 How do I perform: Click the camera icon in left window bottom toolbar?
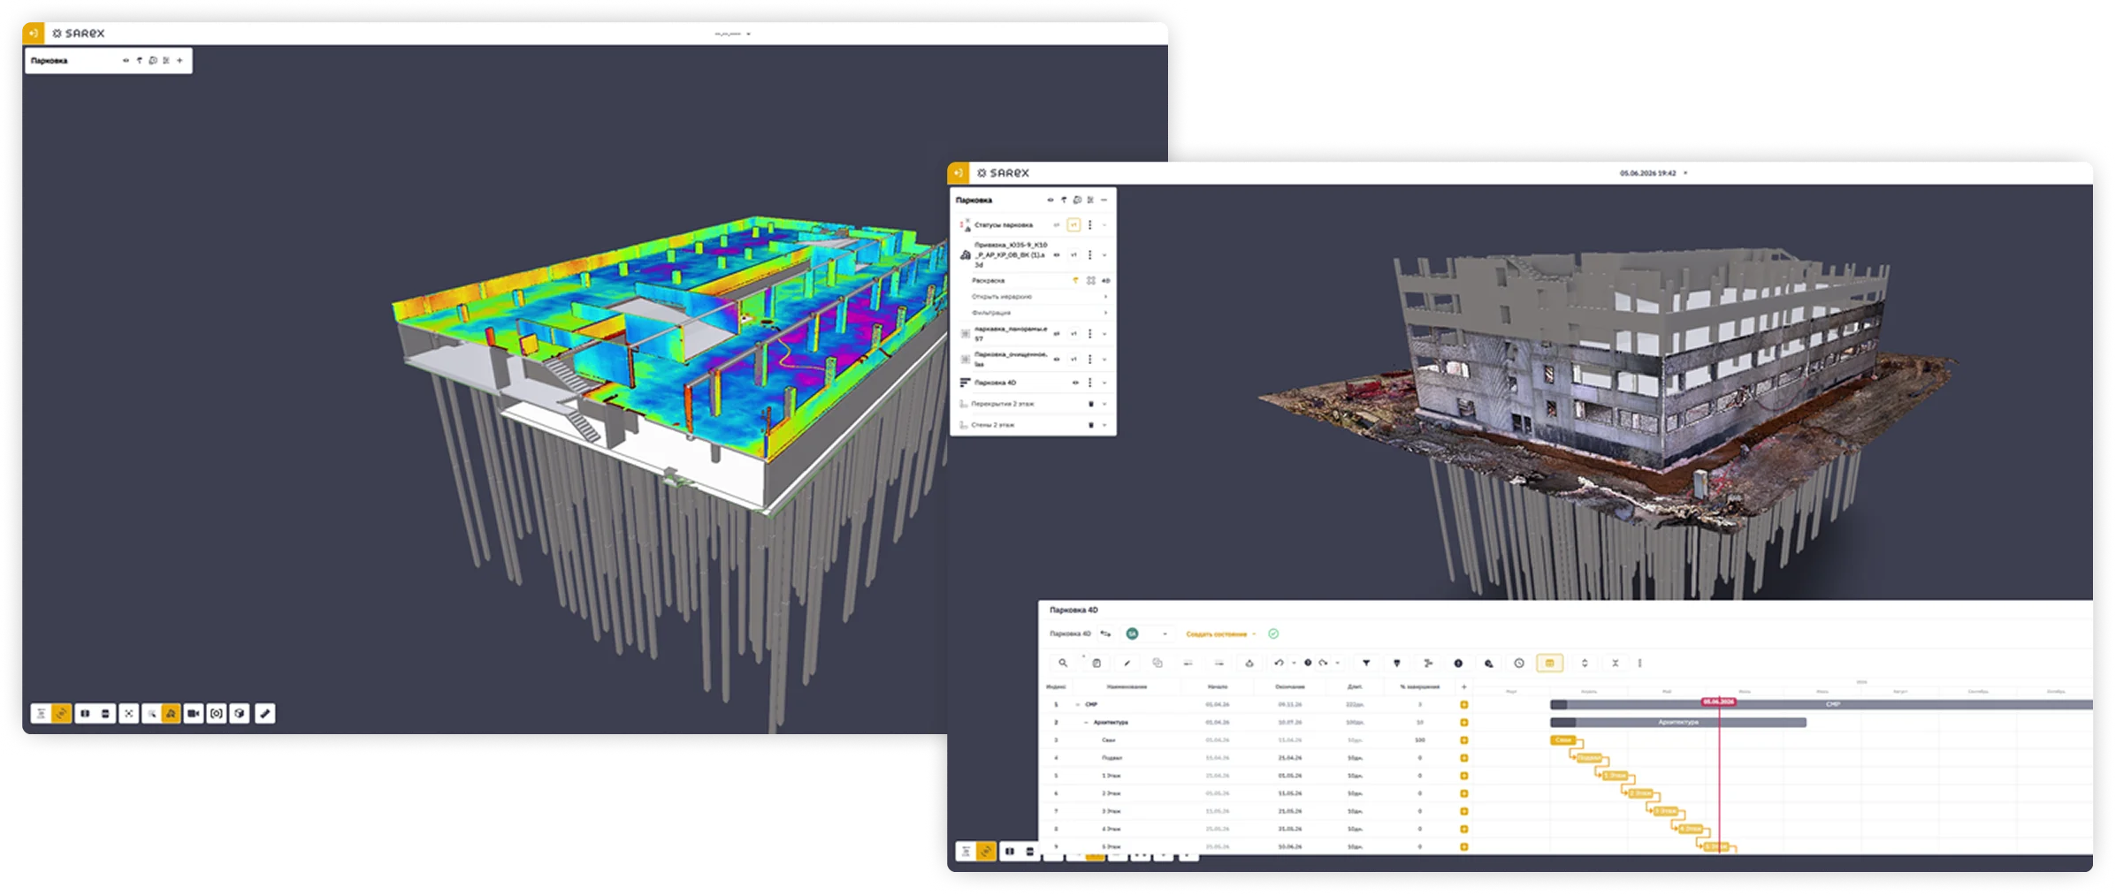point(194,713)
